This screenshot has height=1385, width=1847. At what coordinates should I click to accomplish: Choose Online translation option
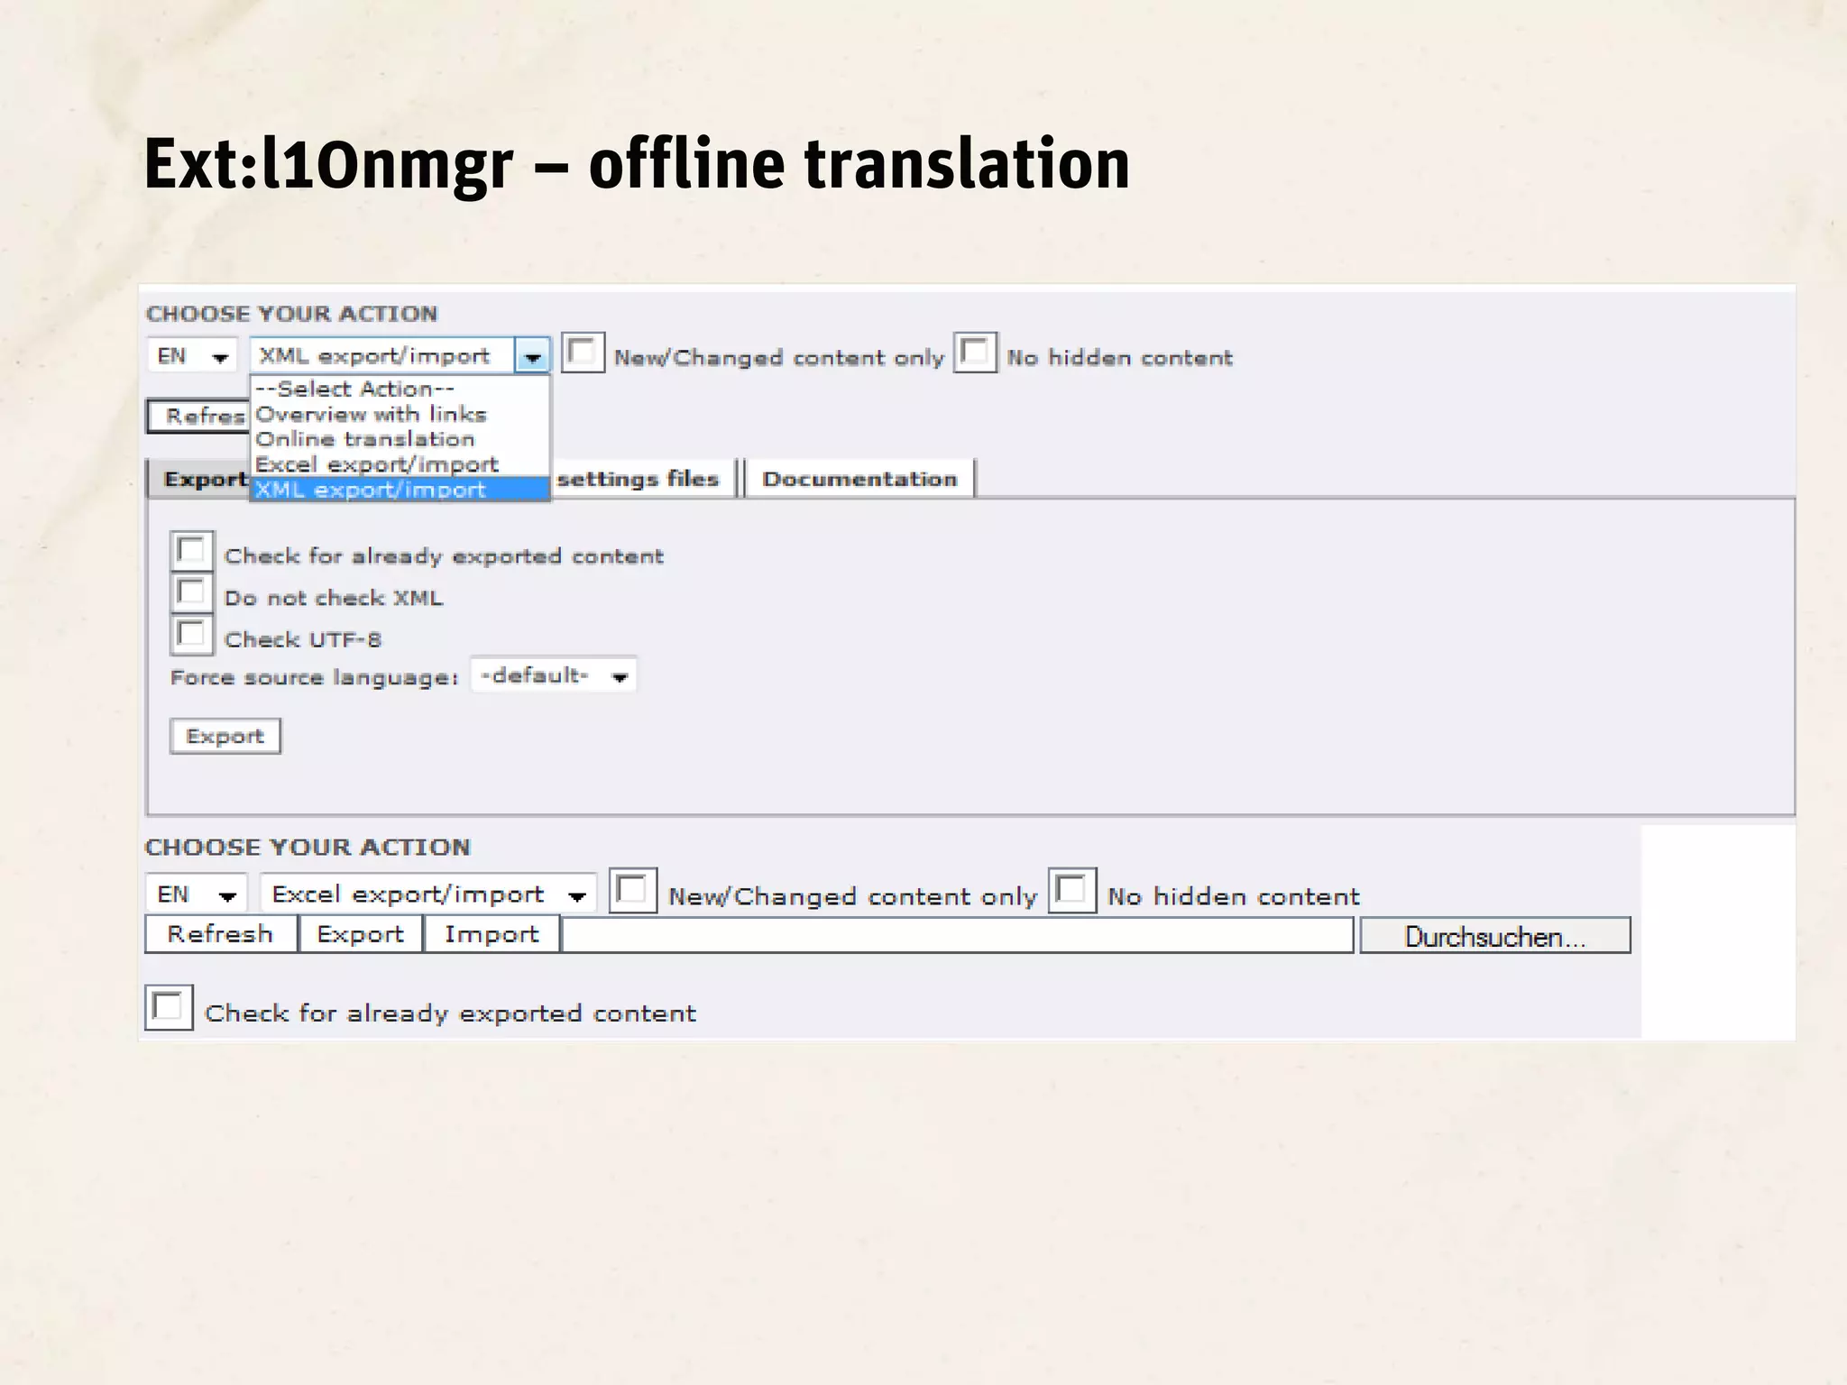(400, 439)
